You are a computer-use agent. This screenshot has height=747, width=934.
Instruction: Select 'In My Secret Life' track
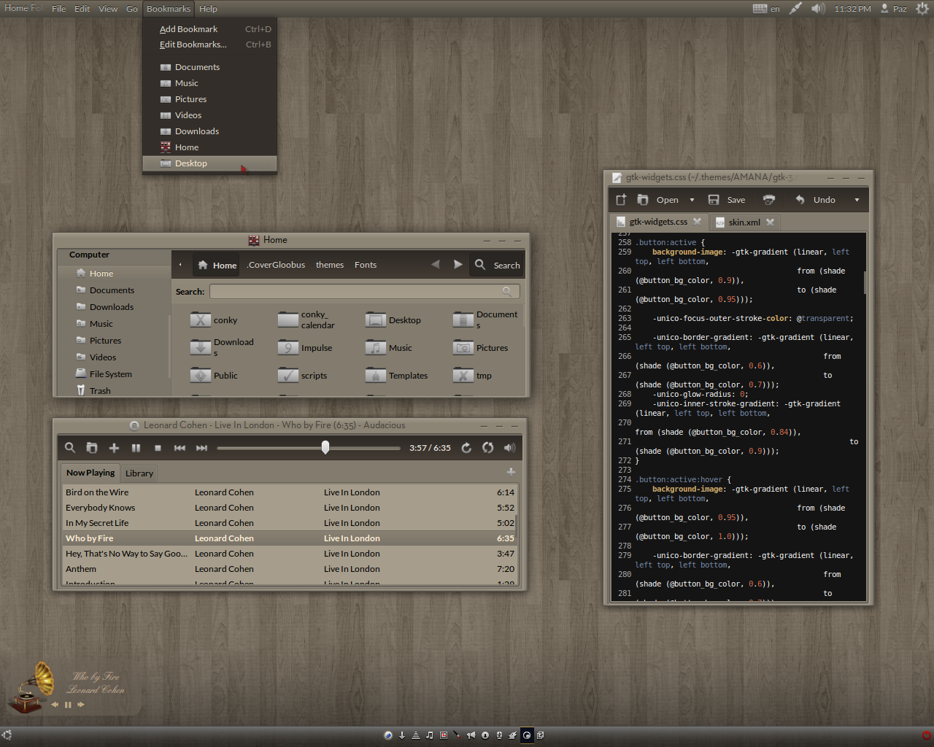290,523
